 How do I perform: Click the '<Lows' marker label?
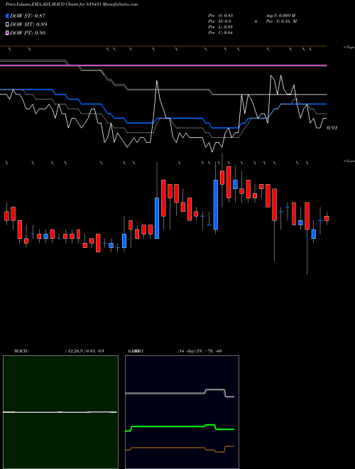[x=349, y=161]
